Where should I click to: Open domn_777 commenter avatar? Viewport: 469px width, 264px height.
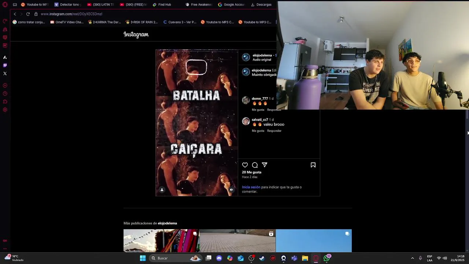246,100
